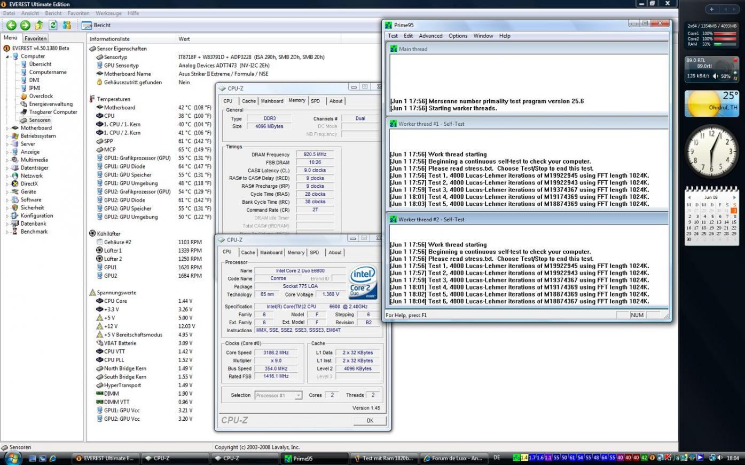Screen dimensions: 745x465
Task: Click the DirectX icon in tree
Action: [x=15, y=184]
